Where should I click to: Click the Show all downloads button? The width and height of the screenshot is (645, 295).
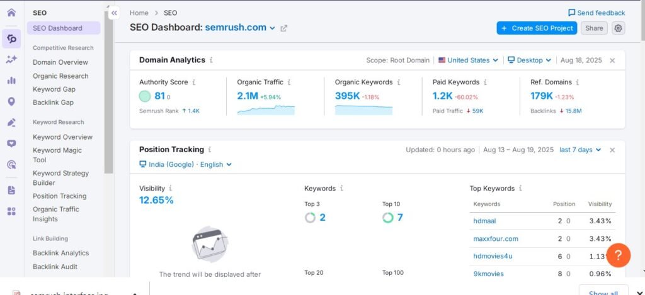point(603,290)
